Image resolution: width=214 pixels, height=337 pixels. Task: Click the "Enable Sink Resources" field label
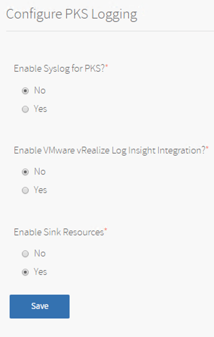(x=59, y=232)
